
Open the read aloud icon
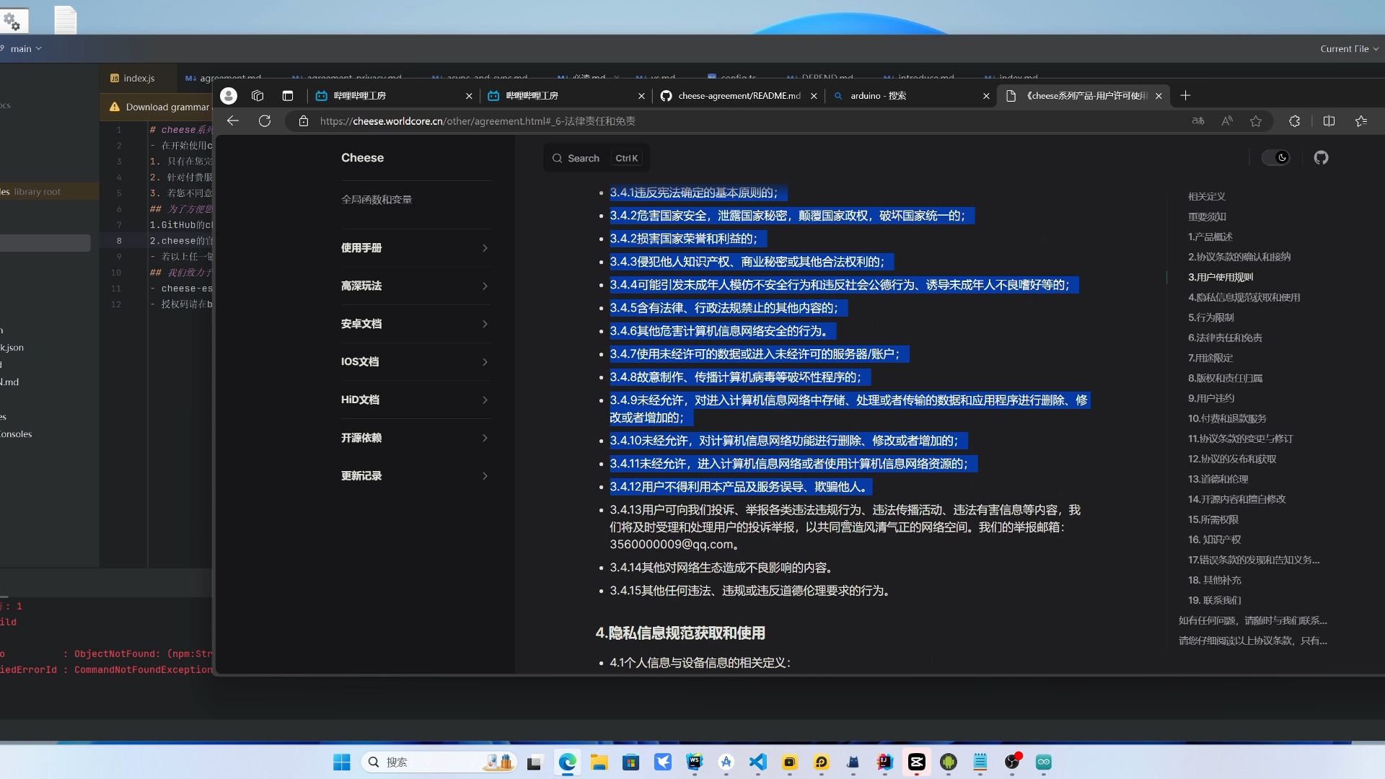(x=1227, y=121)
